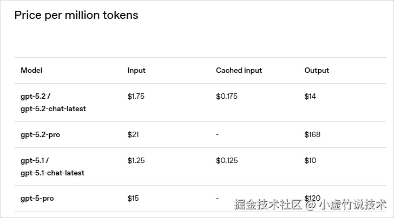
Task: Select the $10 output price
Action: click(x=310, y=160)
